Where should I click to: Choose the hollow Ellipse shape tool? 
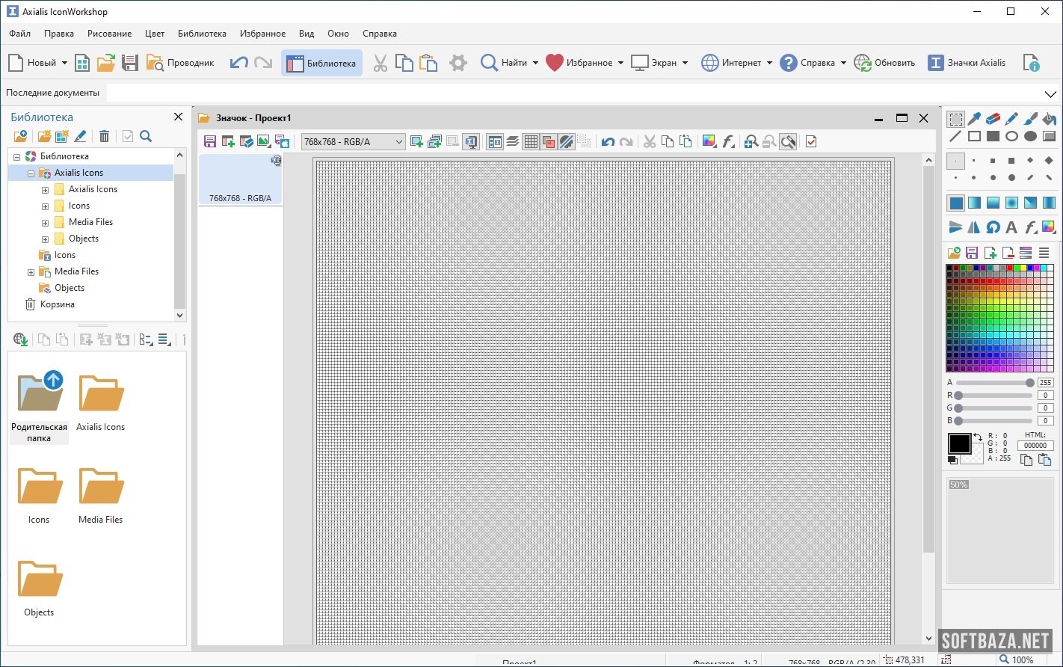[x=1011, y=136]
